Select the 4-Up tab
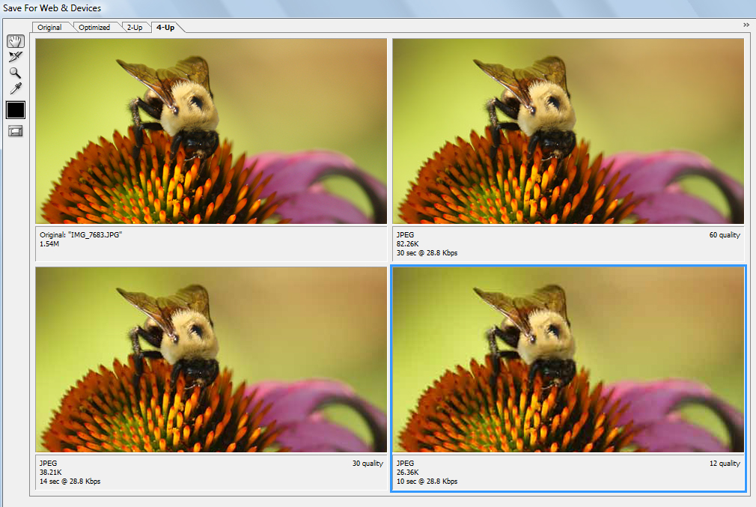 point(165,28)
